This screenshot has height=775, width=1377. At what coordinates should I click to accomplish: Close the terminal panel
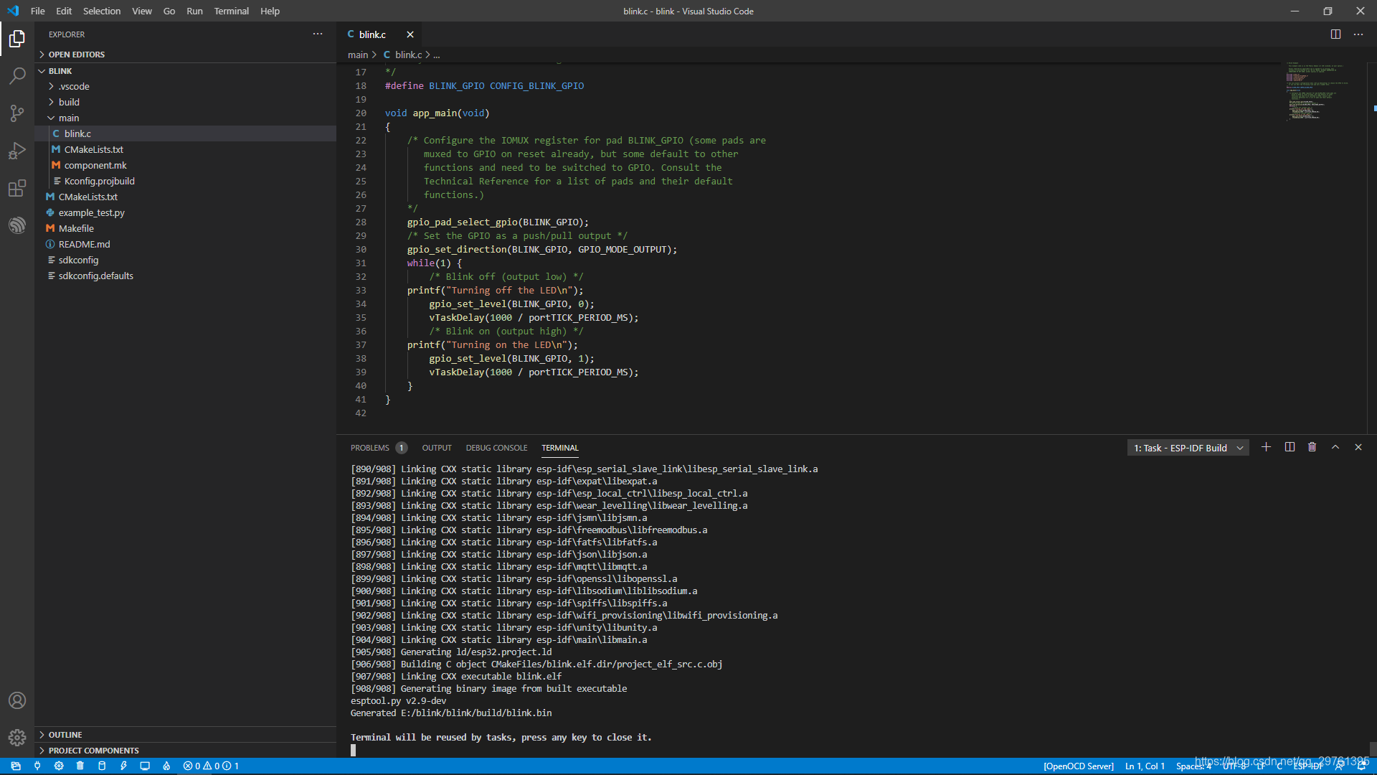coord(1358,447)
